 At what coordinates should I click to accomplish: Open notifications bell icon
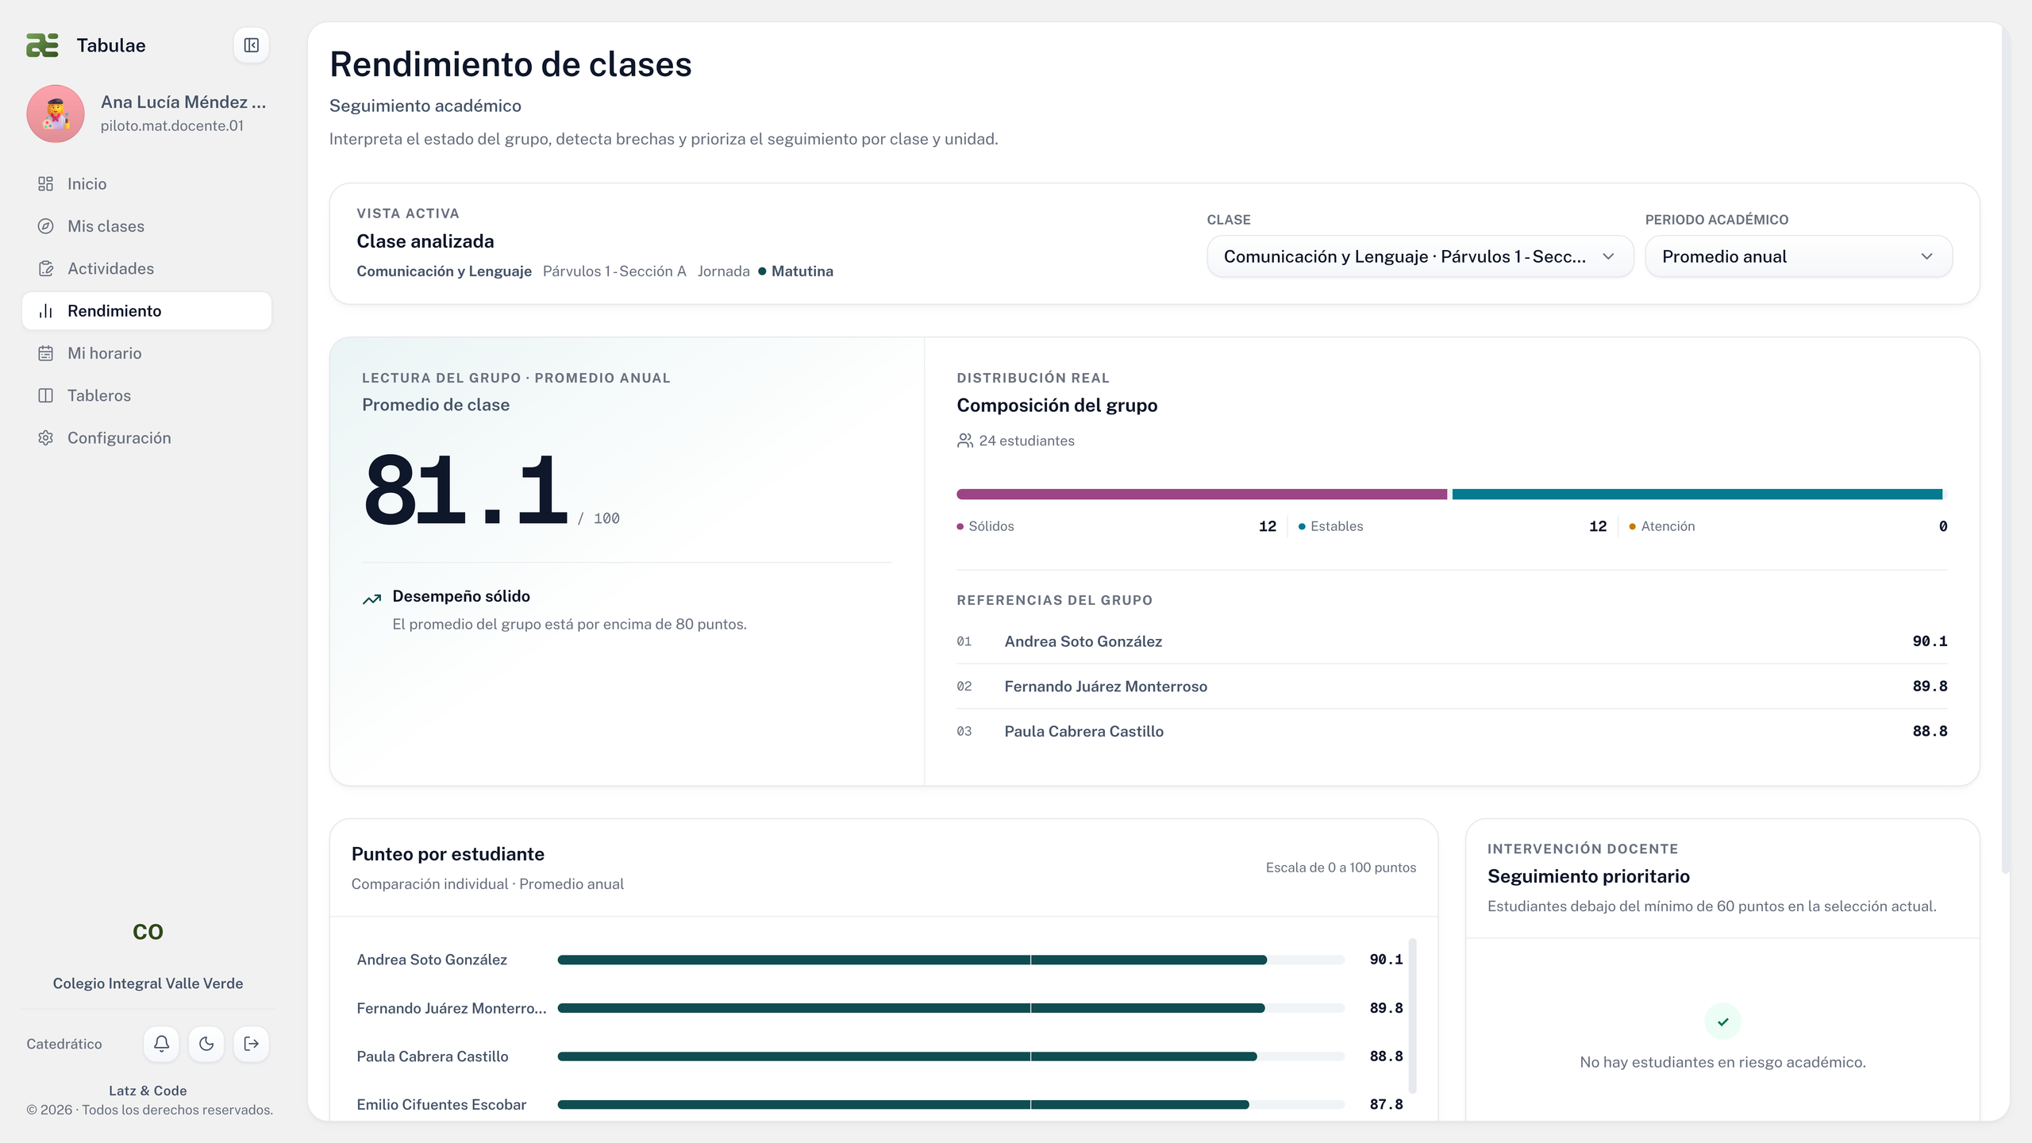click(x=161, y=1044)
